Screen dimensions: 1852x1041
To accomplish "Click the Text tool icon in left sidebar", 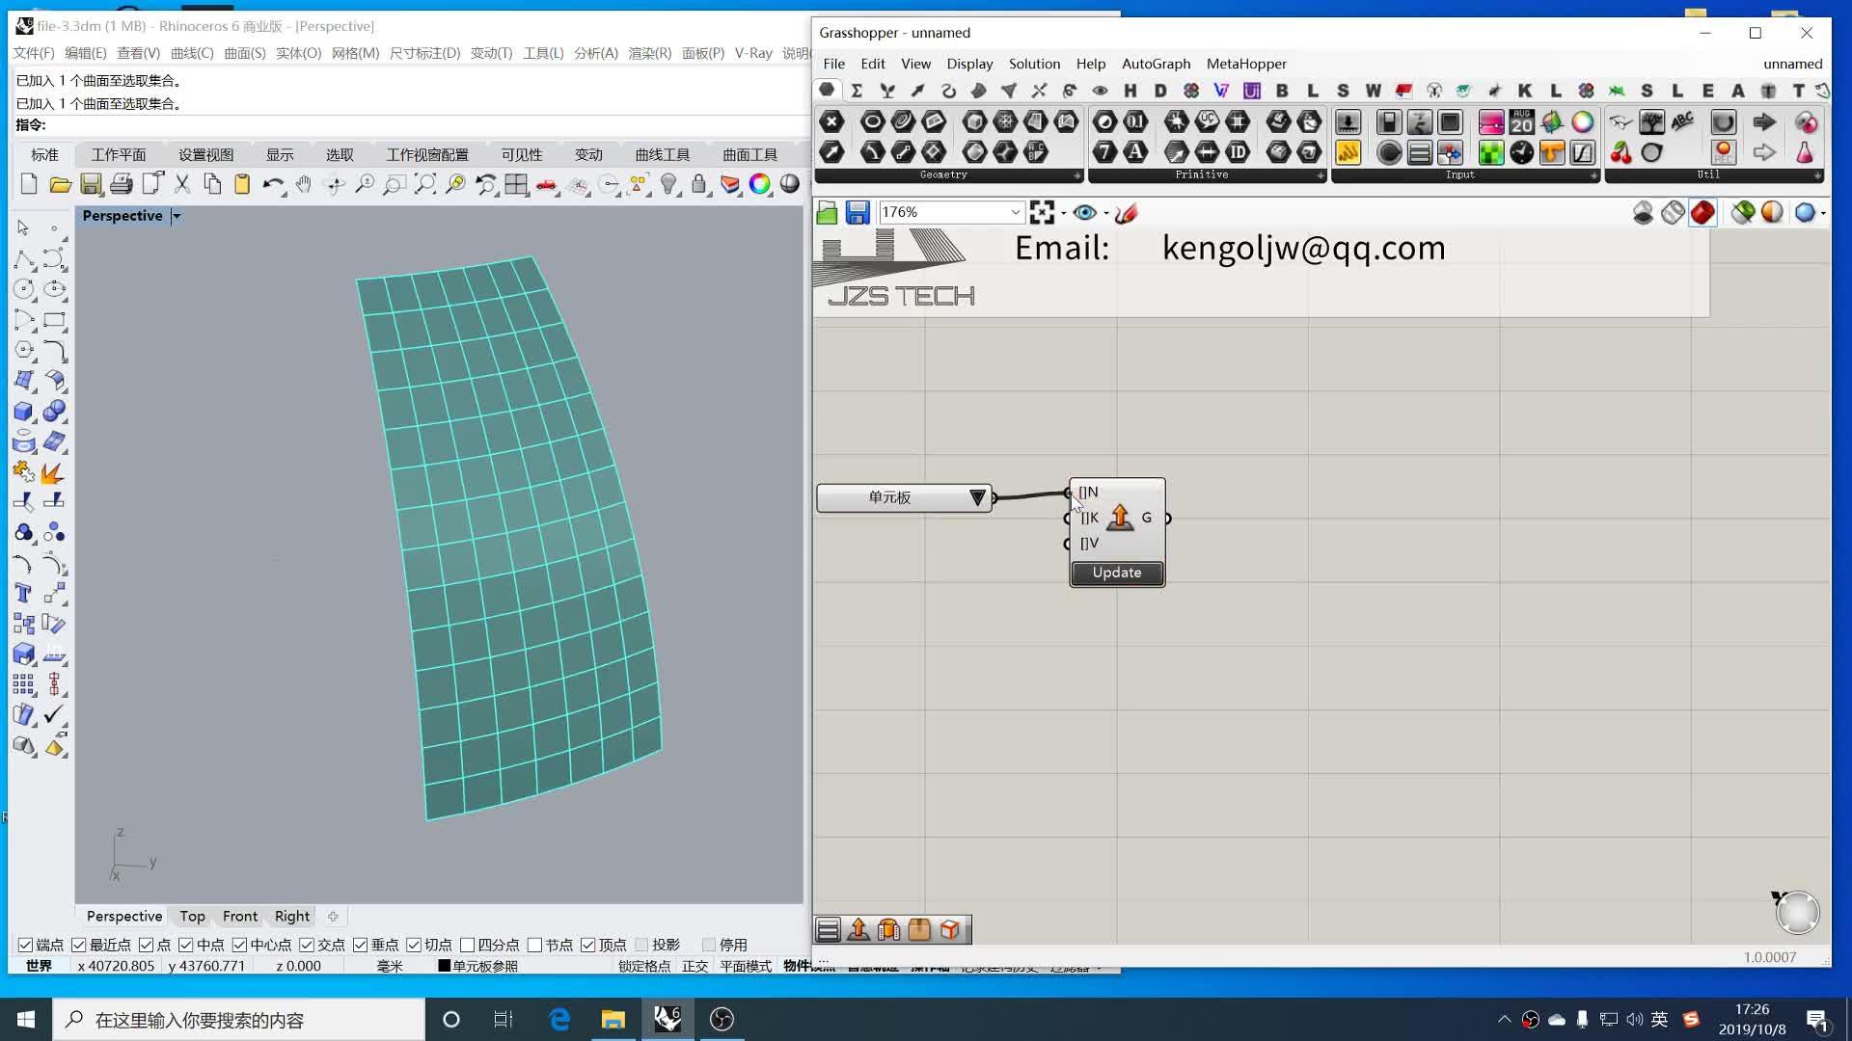I will click(x=23, y=594).
